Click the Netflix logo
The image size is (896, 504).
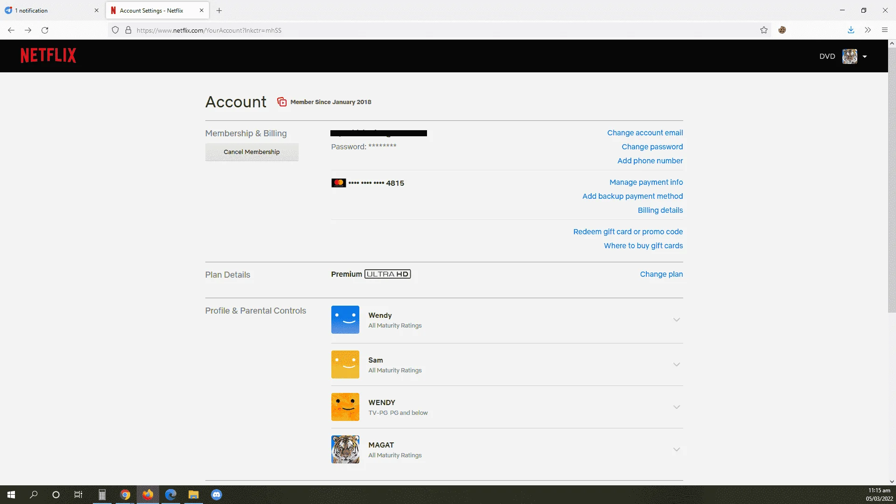pyautogui.click(x=48, y=56)
